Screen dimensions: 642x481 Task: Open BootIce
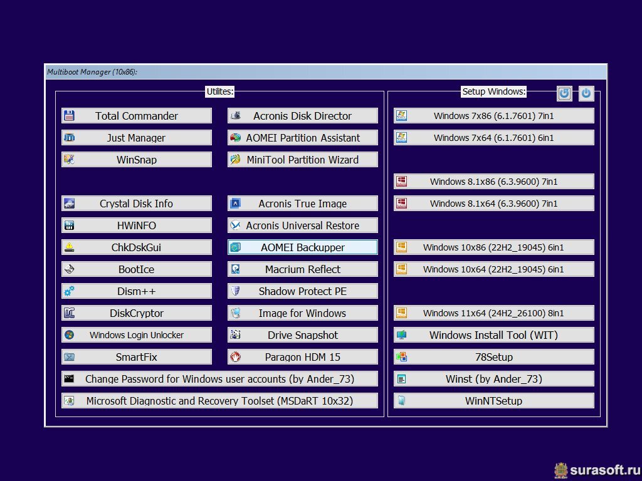[137, 269]
